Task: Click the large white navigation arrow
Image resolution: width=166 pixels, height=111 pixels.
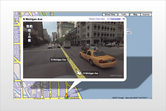Action: pos(79,73)
